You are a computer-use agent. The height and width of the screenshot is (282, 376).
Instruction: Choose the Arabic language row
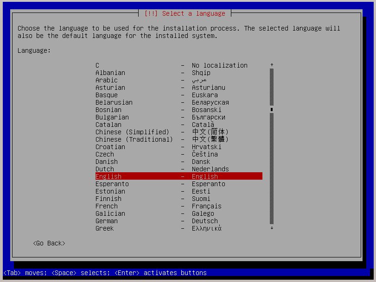[x=178, y=80]
